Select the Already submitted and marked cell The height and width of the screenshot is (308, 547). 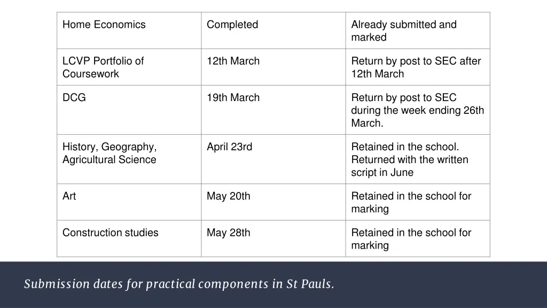[x=418, y=30]
